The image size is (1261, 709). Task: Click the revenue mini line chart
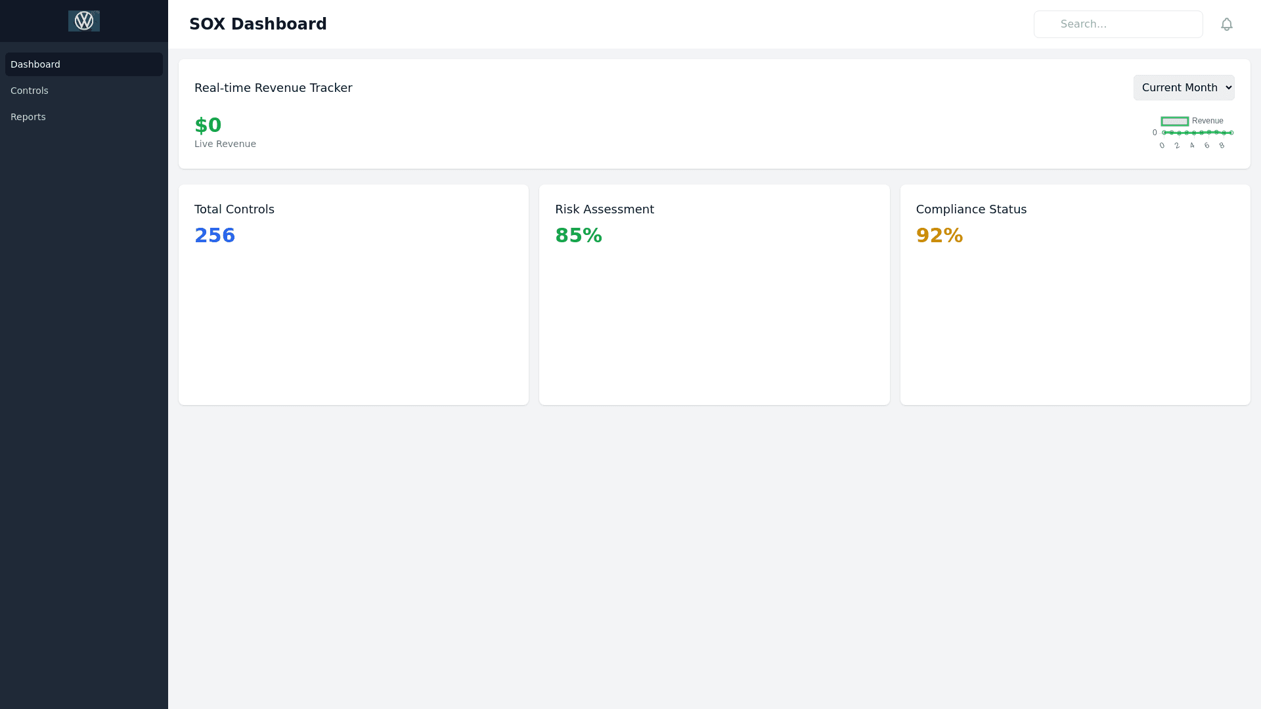coord(1195,133)
